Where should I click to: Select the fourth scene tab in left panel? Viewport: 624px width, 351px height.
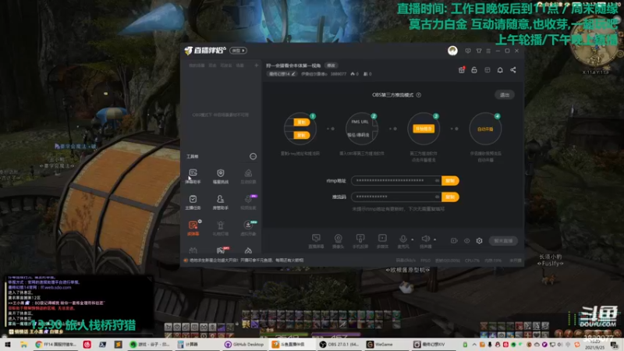(x=239, y=66)
